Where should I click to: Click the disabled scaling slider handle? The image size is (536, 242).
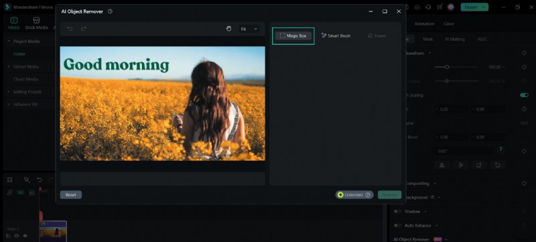[x=447, y=81]
